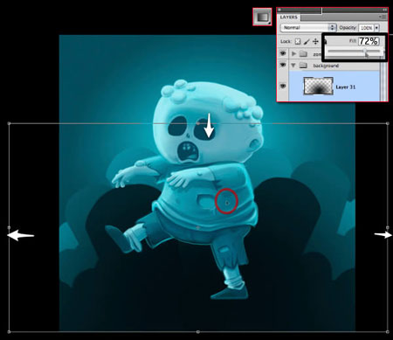Collapse the panel with double-arrow icon
This screenshot has height=340, width=393.
coord(384,10)
